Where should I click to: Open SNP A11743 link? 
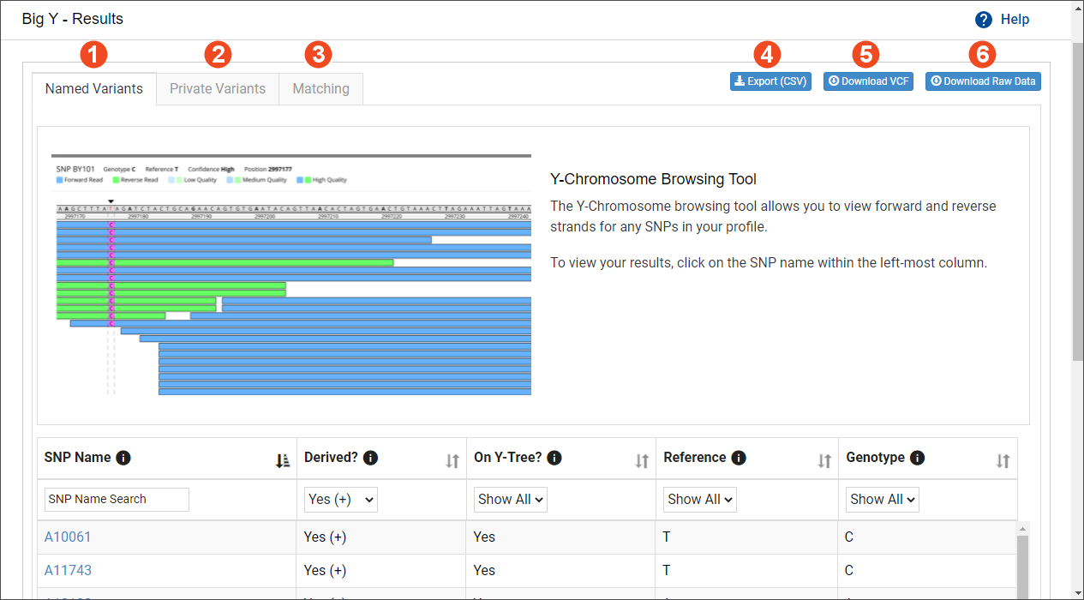[68, 570]
